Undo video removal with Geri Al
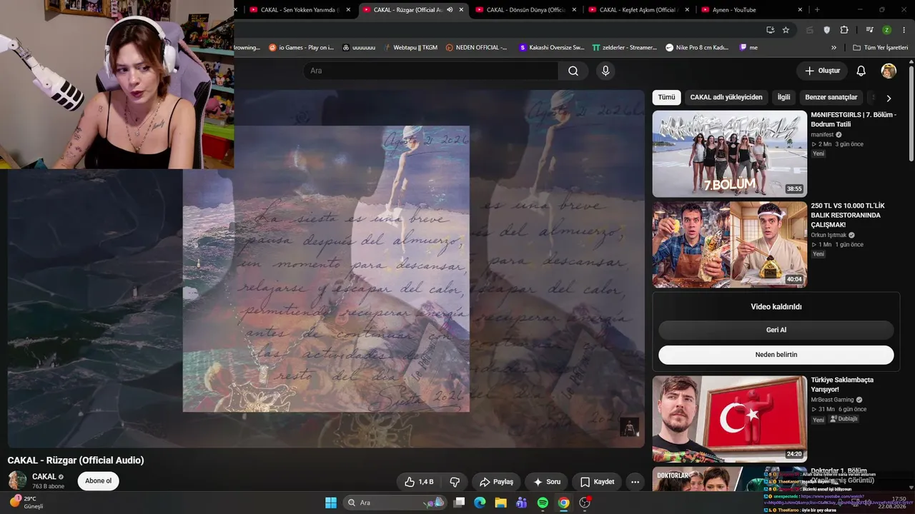Screen dimensions: 915x514 point(776,330)
